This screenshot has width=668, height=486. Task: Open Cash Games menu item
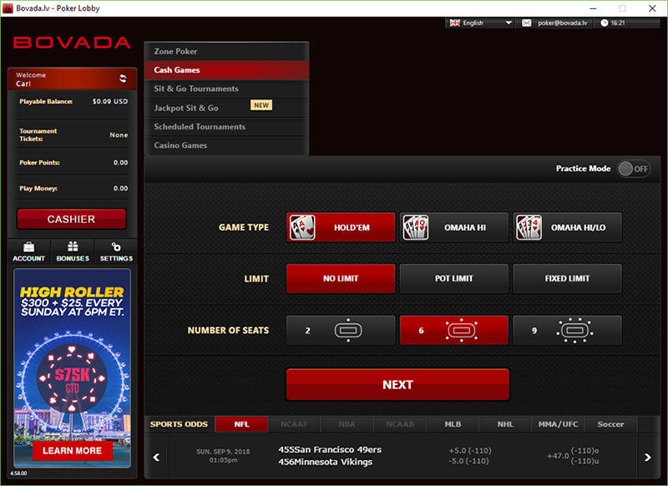pos(226,70)
